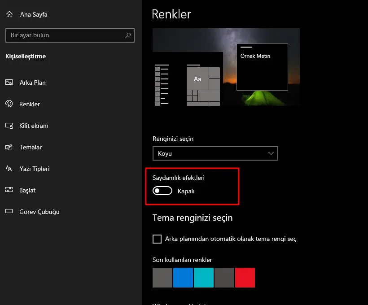Click the color preview image

[x=226, y=67]
